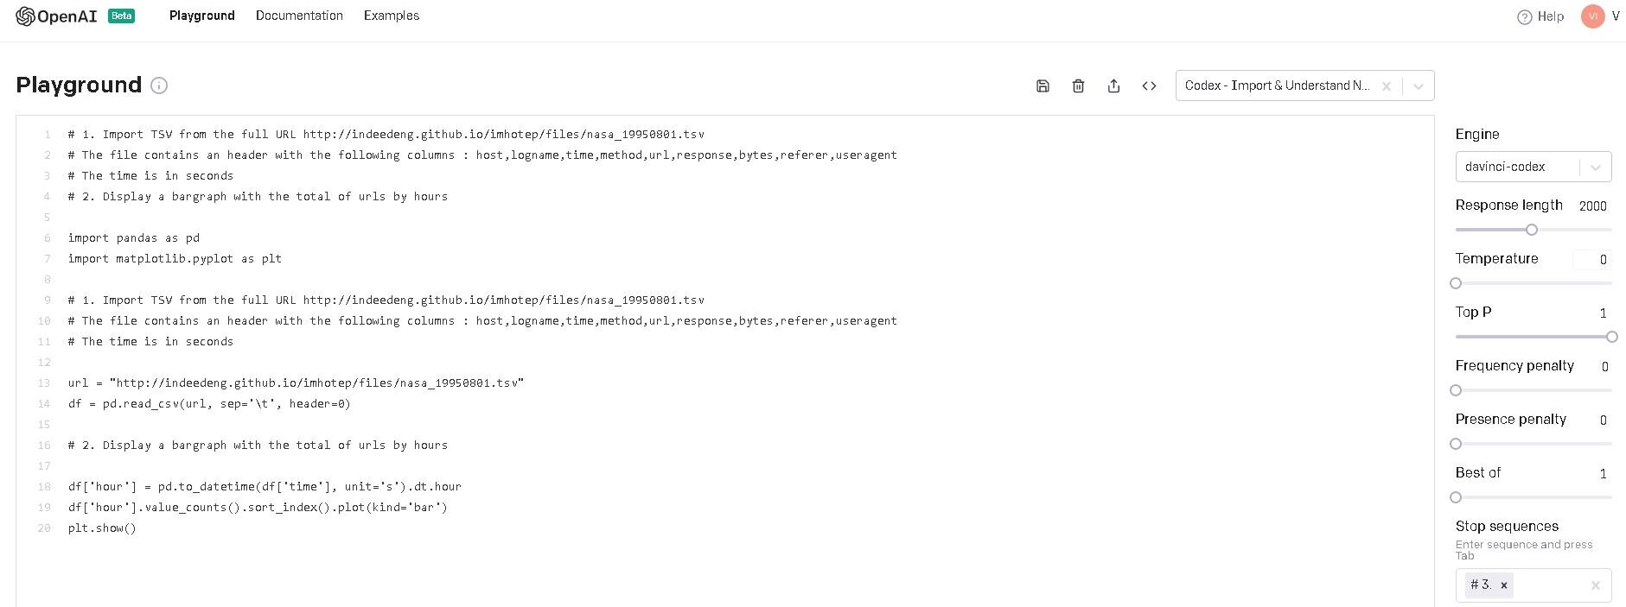Viewport: 1626px width, 607px height.
Task: Click the first '# The time is in seconds' comment
Action: tap(150, 175)
